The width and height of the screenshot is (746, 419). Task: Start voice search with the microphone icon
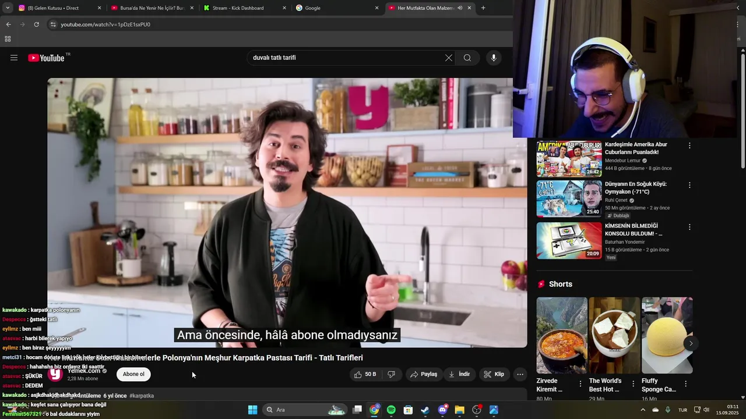494,58
